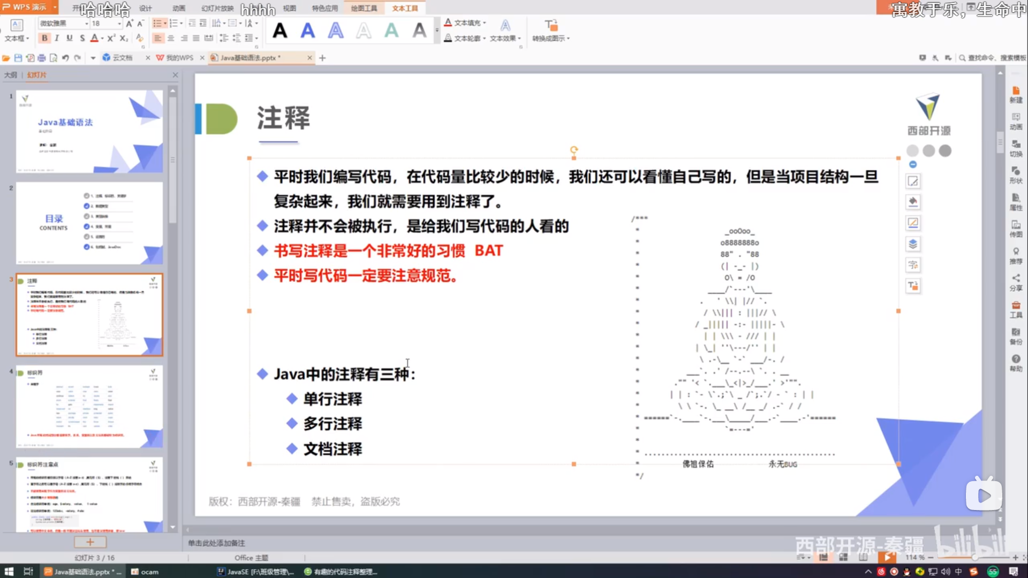
Task: Click the undo arrow icon
Action: (x=65, y=58)
